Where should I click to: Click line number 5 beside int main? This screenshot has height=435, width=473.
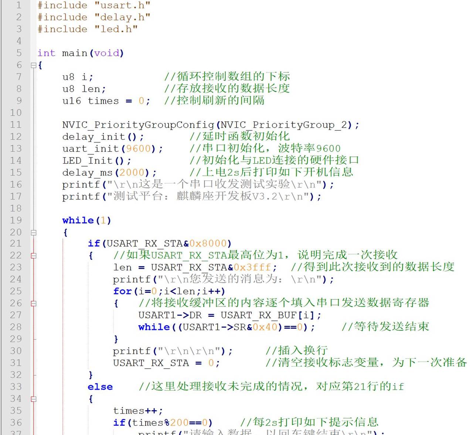click(x=18, y=53)
